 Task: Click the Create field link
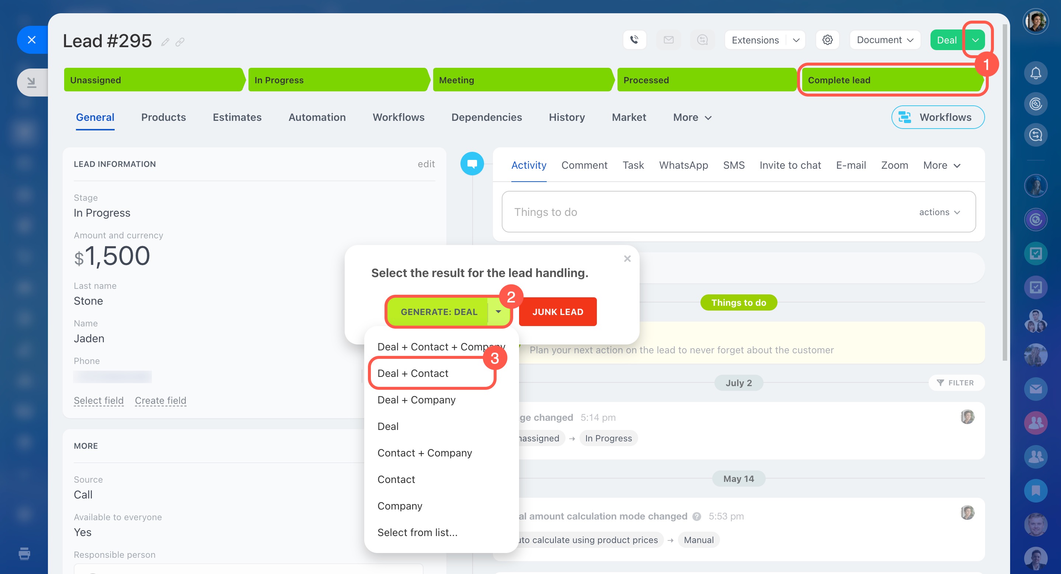tap(161, 400)
